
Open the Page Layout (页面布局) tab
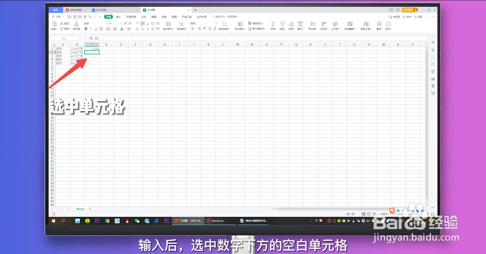pyautogui.click(x=131, y=17)
